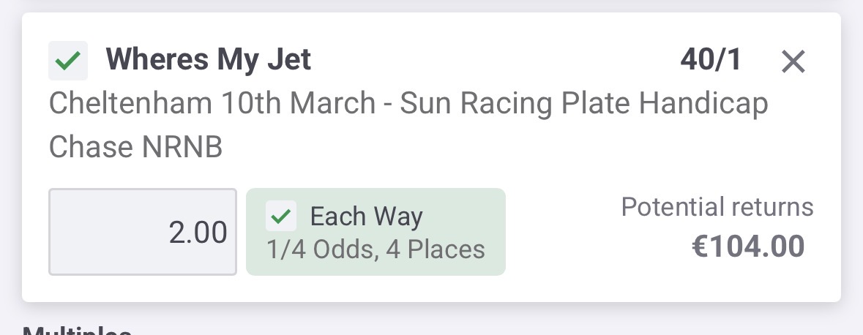This screenshot has height=335, width=863.
Task: Click the Each Way label text
Action: 366,217
